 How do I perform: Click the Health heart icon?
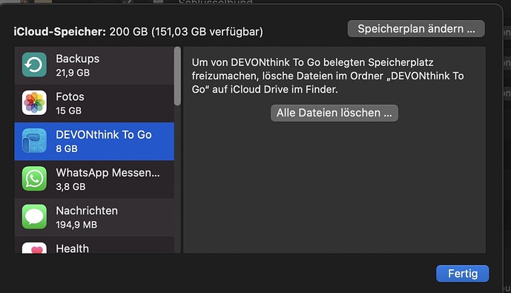click(x=34, y=248)
